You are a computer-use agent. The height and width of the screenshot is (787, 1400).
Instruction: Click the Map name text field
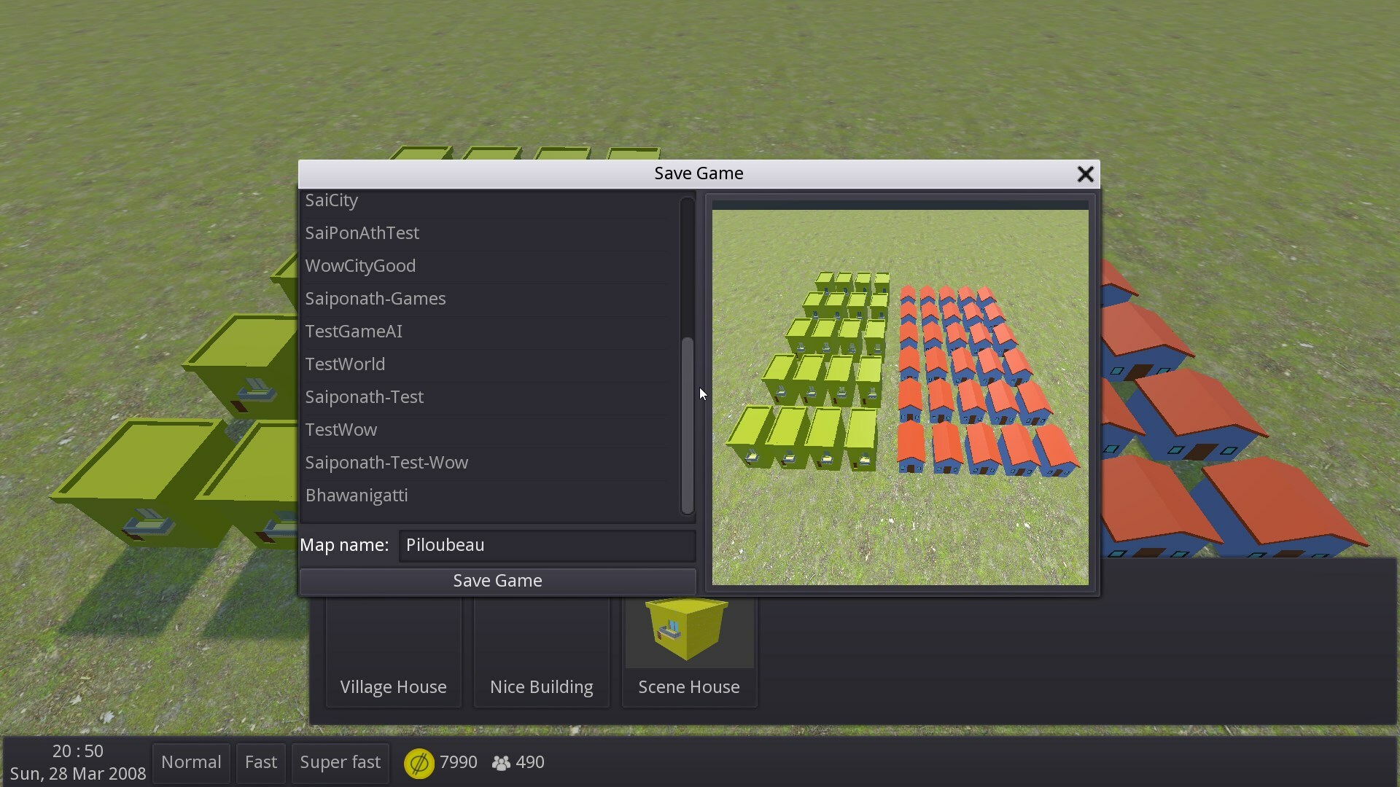click(547, 545)
